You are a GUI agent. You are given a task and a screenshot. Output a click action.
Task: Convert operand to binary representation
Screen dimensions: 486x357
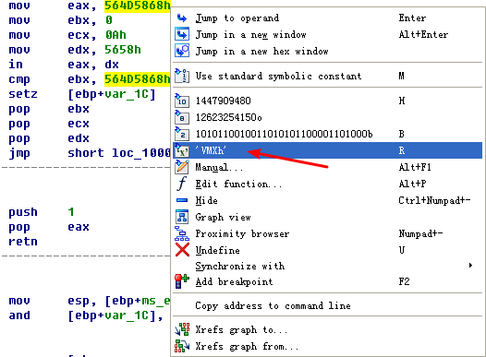coord(328,134)
